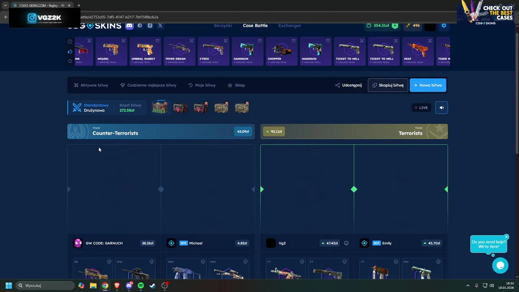Open Codzienne najlepsze bitwy section

(x=148, y=85)
